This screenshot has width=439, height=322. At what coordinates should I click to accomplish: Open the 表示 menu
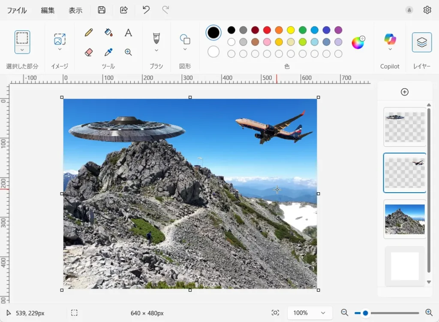[x=75, y=10]
